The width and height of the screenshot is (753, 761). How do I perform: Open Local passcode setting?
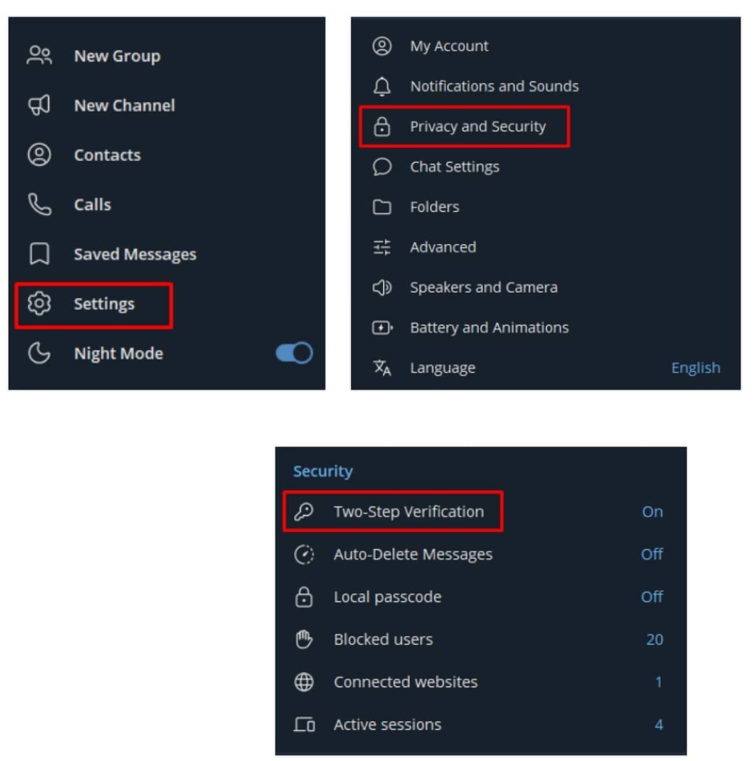387,596
